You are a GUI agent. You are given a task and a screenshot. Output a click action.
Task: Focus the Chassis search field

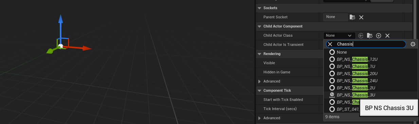click(x=370, y=44)
